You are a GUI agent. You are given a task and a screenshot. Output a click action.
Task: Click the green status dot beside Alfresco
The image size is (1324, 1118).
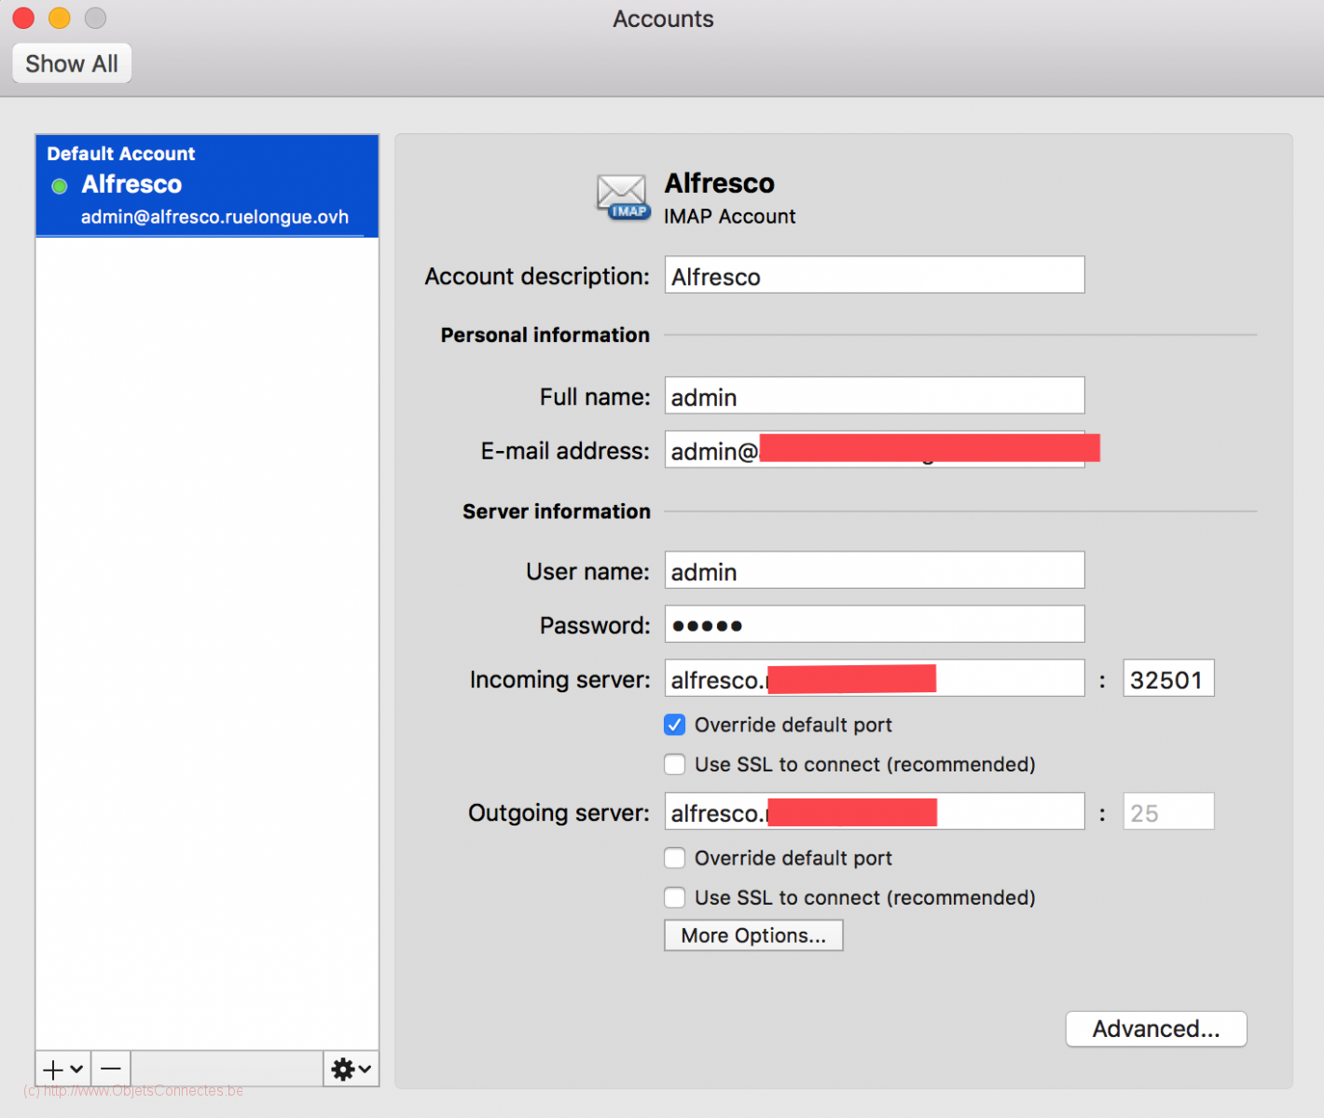click(60, 186)
